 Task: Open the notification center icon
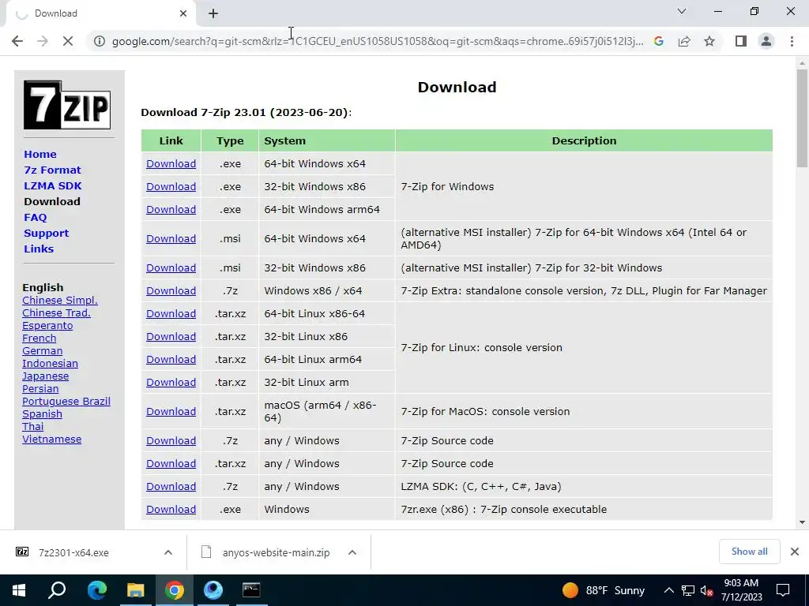tap(783, 590)
